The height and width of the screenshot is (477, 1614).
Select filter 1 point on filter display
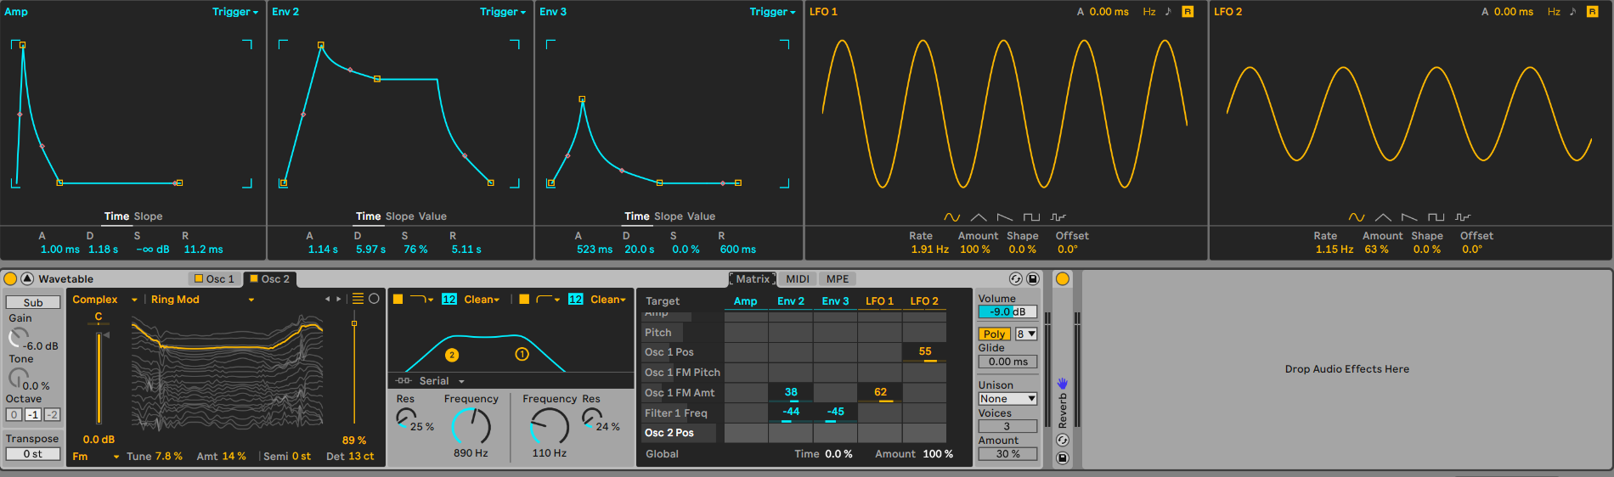click(x=522, y=354)
